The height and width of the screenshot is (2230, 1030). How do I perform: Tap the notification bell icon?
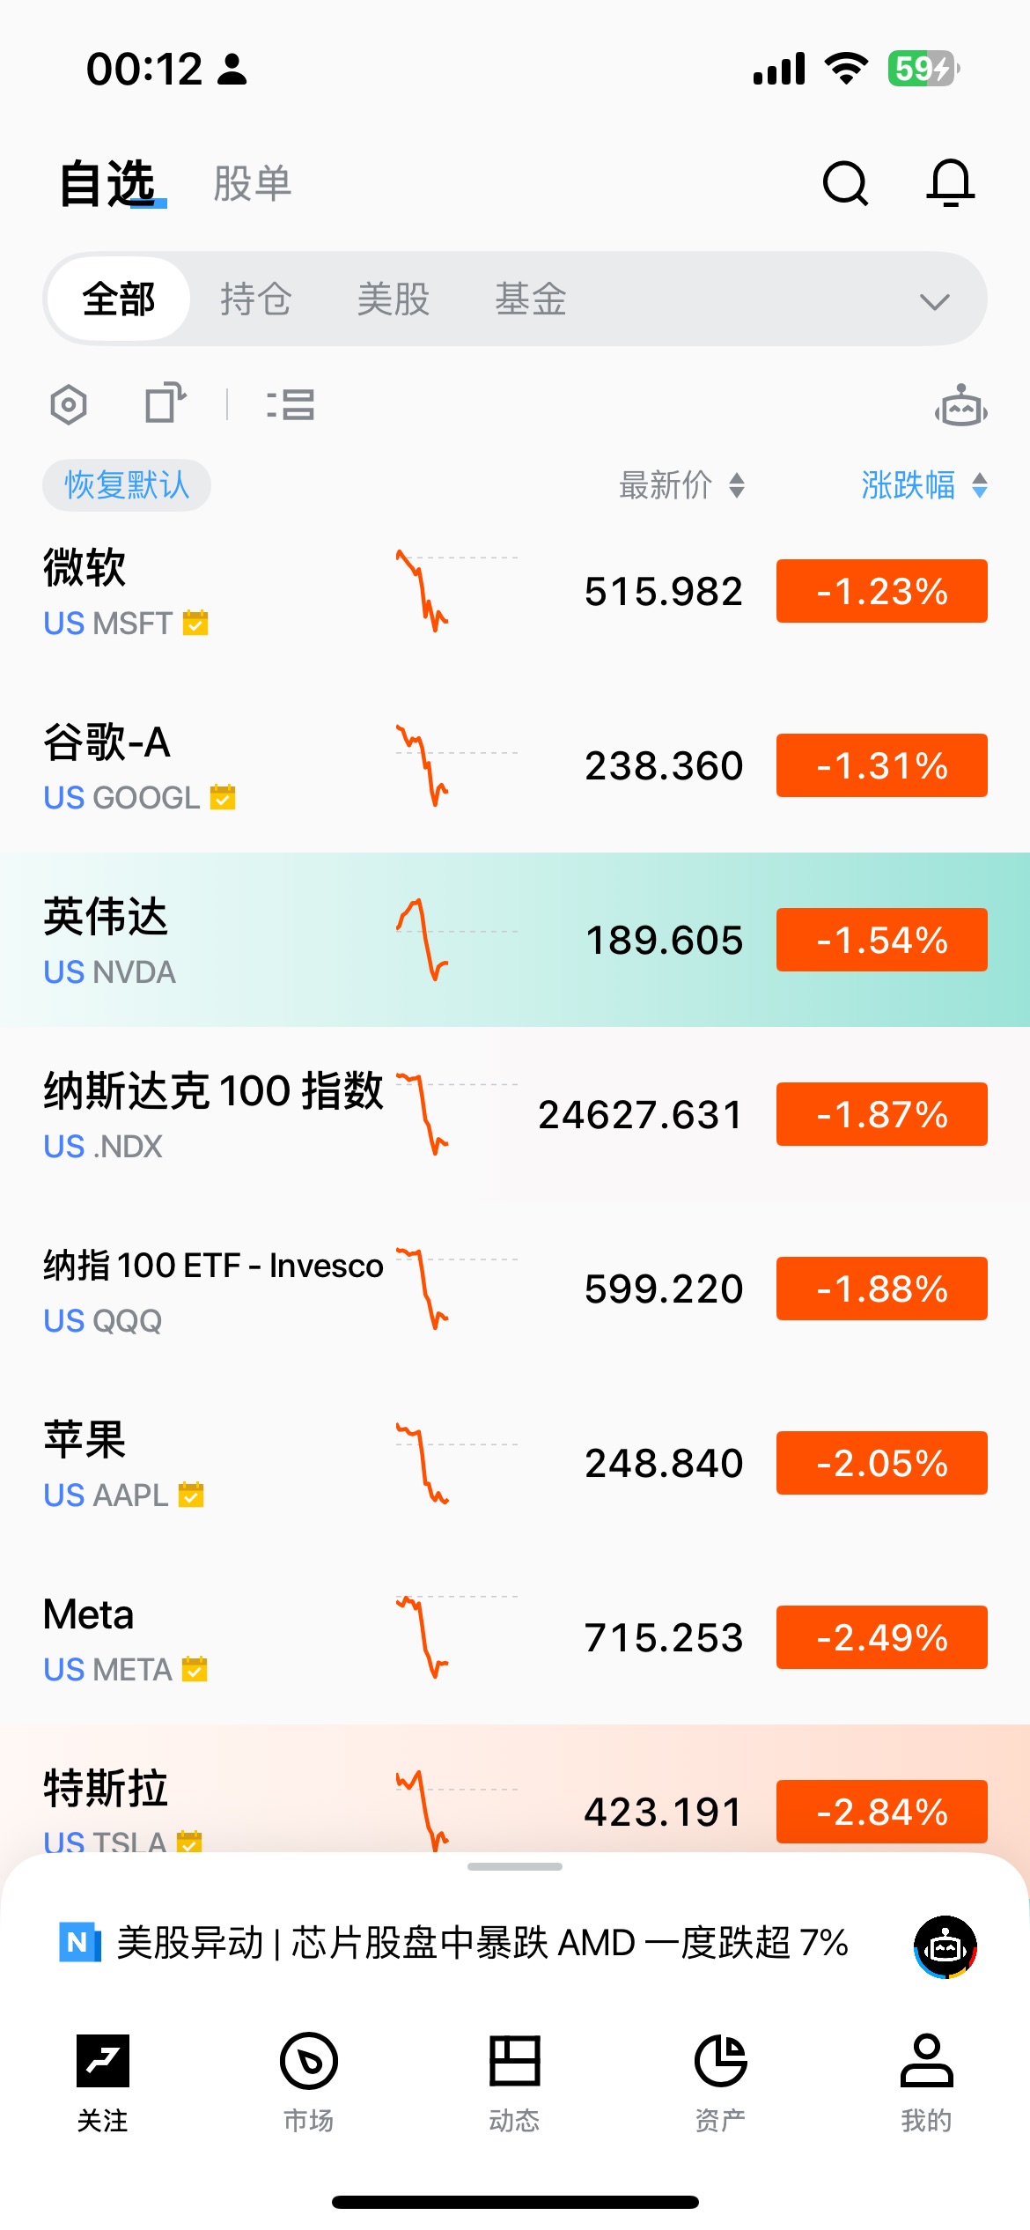pyautogui.click(x=951, y=183)
